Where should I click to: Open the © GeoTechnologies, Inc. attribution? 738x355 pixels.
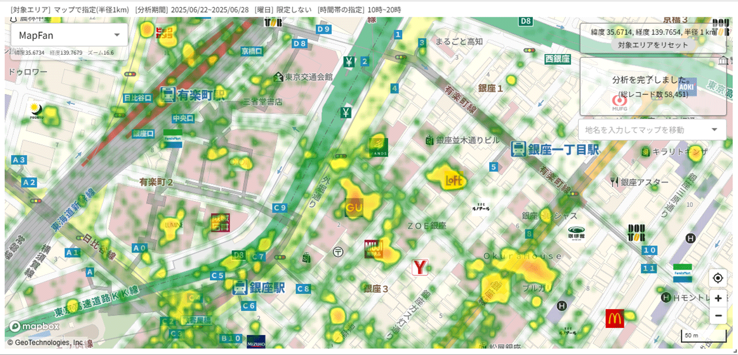click(x=45, y=342)
